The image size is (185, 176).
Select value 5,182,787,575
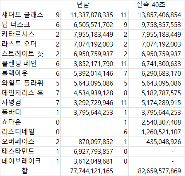tap(157, 93)
